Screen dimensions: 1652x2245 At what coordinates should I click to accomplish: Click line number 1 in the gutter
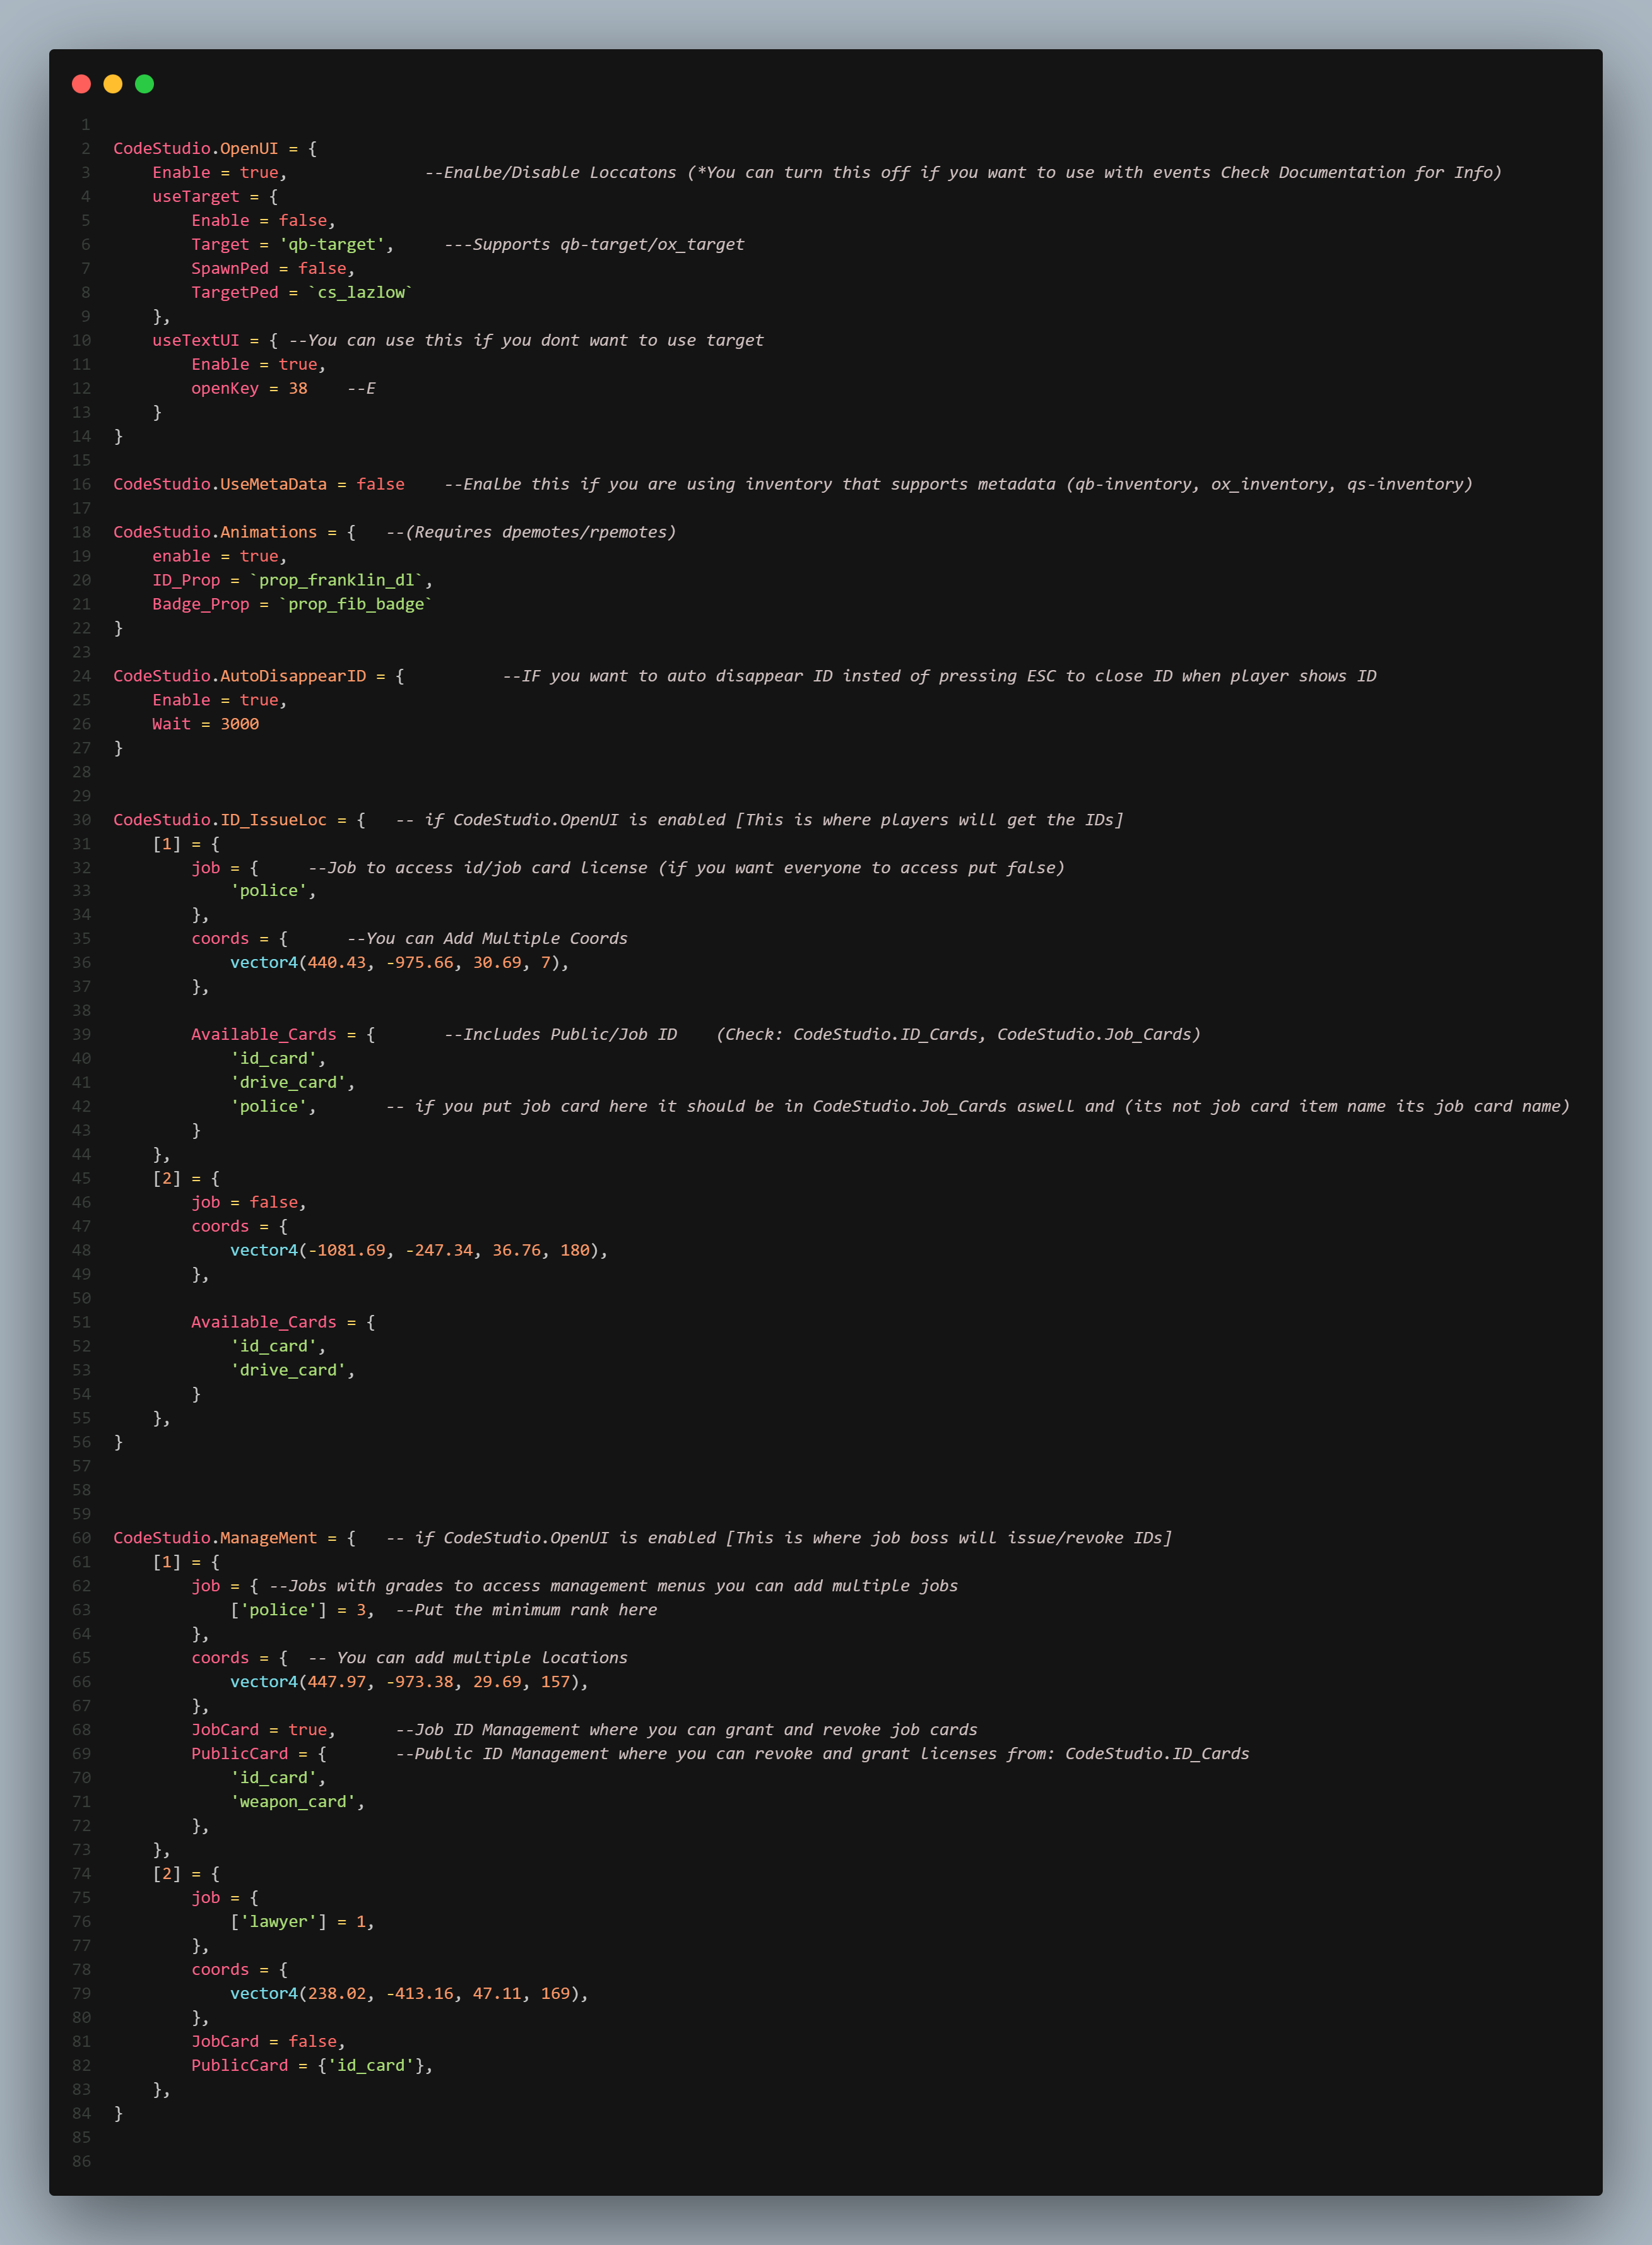point(86,125)
